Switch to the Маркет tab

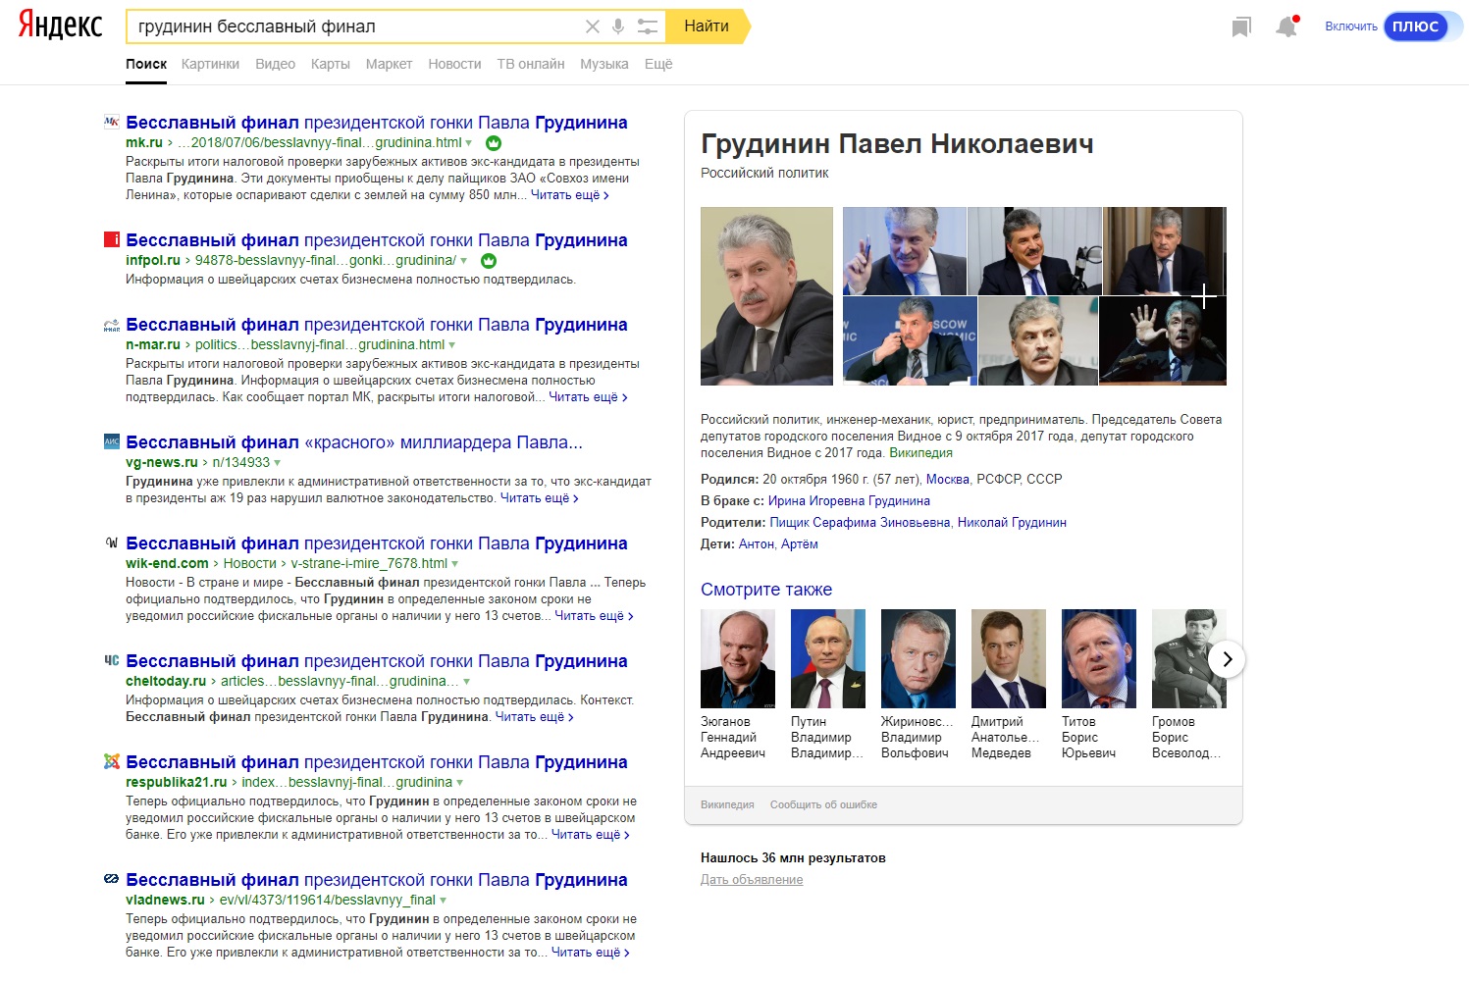click(x=389, y=64)
